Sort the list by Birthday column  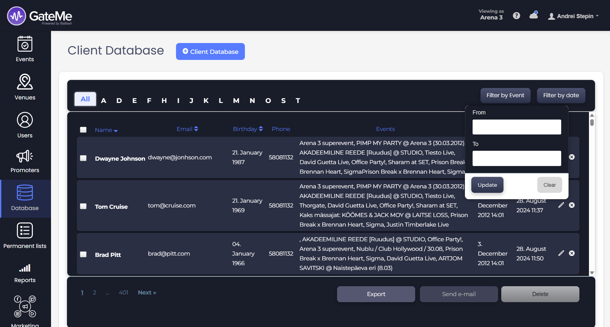coord(247,129)
